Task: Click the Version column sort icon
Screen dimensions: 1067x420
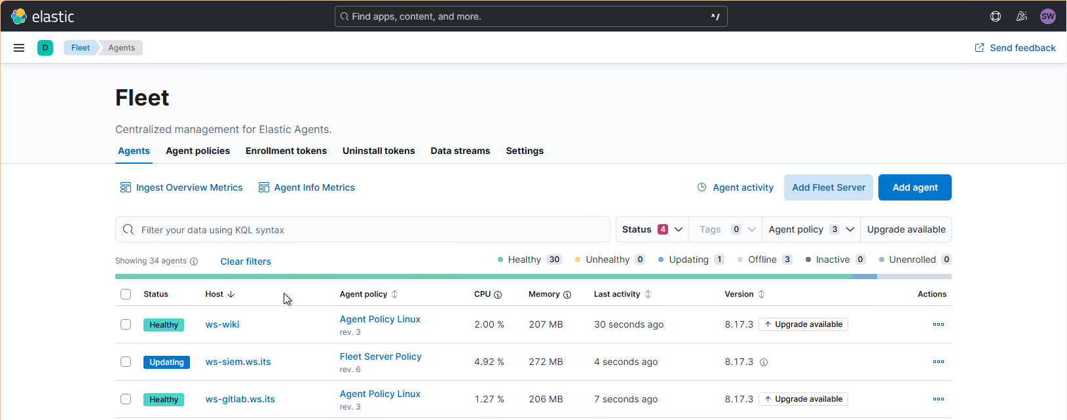Action: click(x=762, y=294)
